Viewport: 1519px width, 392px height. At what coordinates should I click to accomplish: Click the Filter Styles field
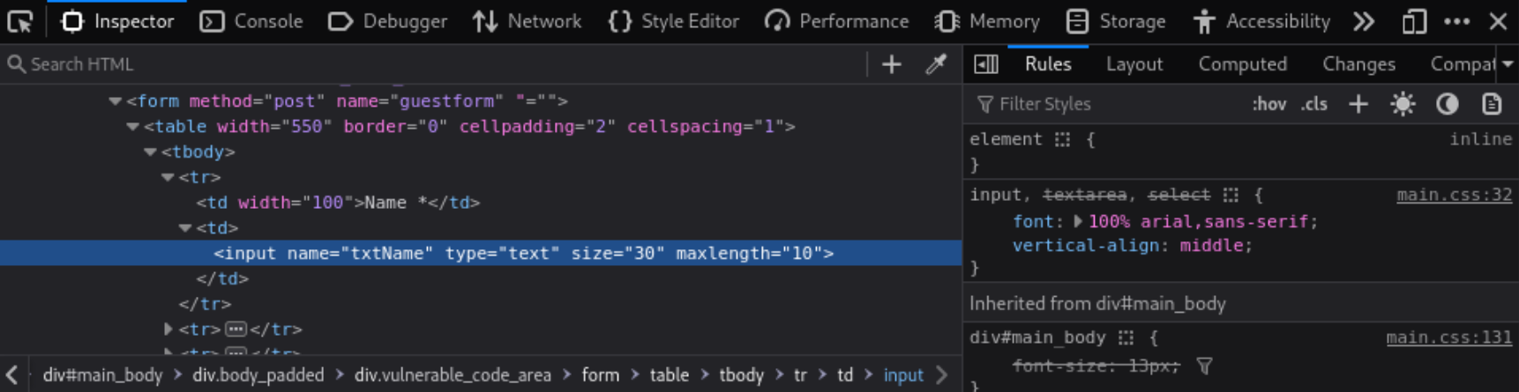1107,104
